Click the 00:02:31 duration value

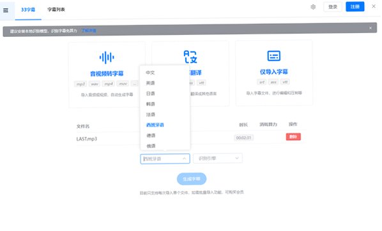(243, 138)
